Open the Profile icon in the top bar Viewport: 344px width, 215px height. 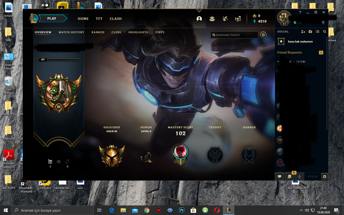199,19
